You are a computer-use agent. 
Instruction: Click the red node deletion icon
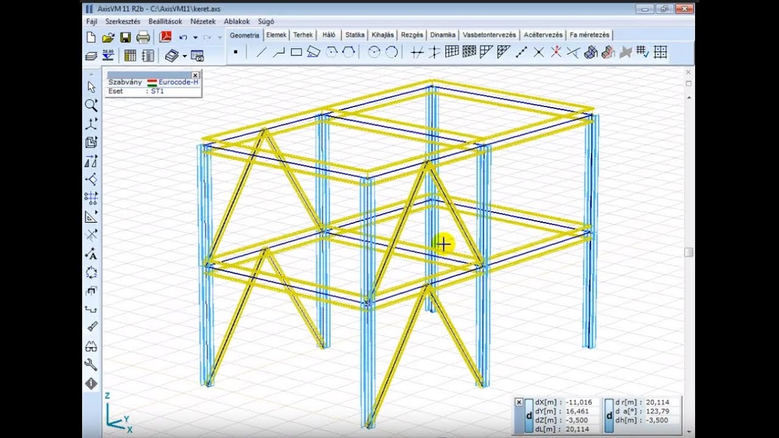pyautogui.click(x=556, y=52)
